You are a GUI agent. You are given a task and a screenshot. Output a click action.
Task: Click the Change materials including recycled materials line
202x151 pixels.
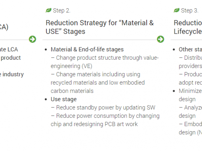(x=98, y=83)
